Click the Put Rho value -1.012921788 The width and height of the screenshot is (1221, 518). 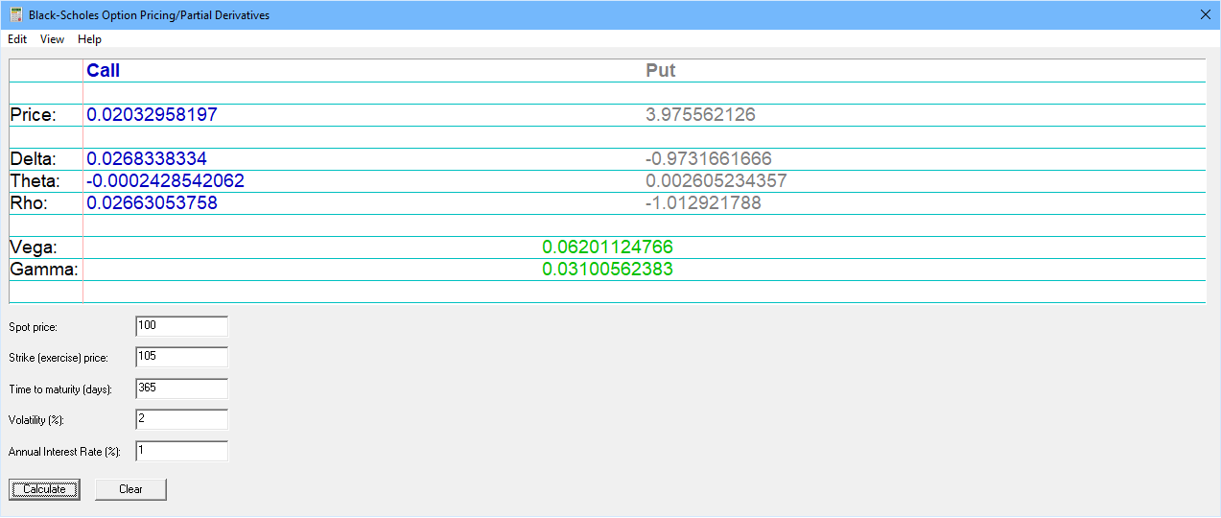point(703,203)
